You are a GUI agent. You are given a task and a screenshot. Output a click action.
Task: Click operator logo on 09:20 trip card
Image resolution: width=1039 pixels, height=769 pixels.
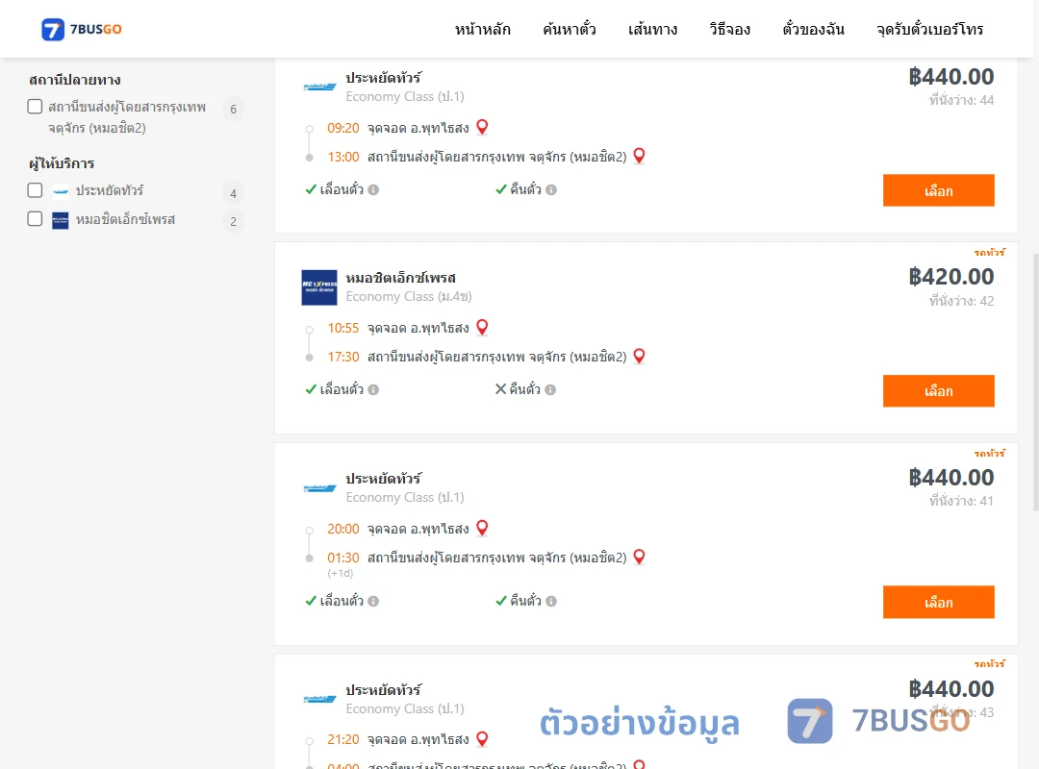319,87
